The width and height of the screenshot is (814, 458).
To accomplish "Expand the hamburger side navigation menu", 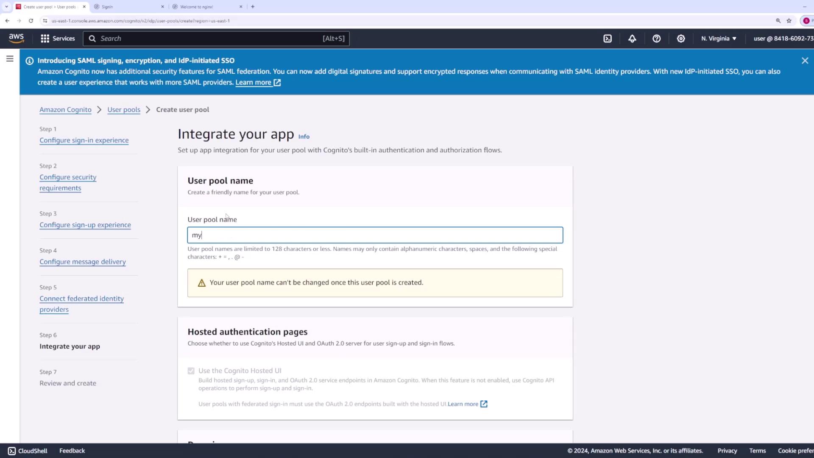I will pos(10,59).
